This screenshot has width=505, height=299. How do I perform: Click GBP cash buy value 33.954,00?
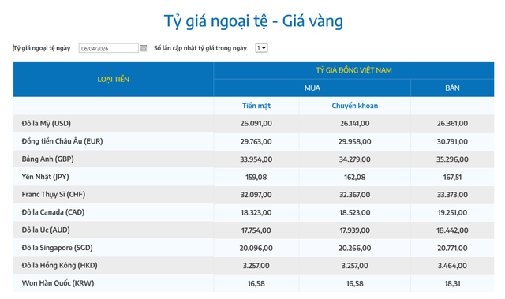click(256, 159)
